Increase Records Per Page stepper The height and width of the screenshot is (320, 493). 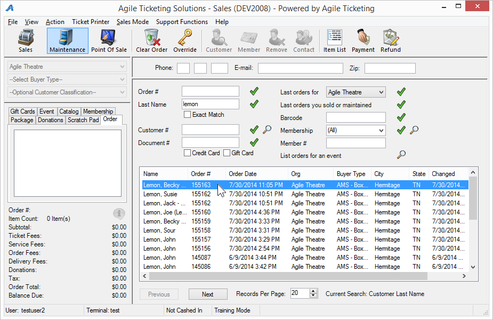313,291
